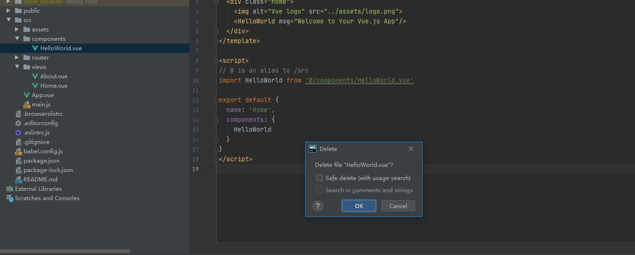This screenshot has height=255, width=635.
Task: Click the icon beside package-lock.json
Action: pos(18,170)
